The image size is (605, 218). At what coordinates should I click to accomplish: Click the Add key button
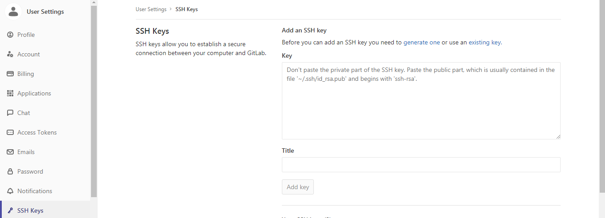298,187
